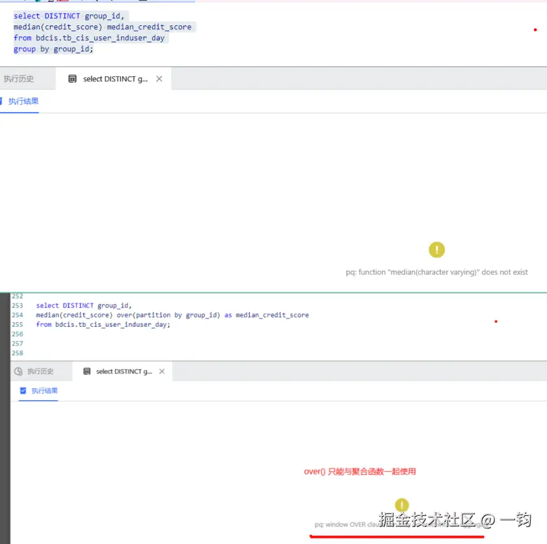Click line number 256 in the gutter
Image resolution: width=547 pixels, height=544 pixels.
(x=18, y=334)
